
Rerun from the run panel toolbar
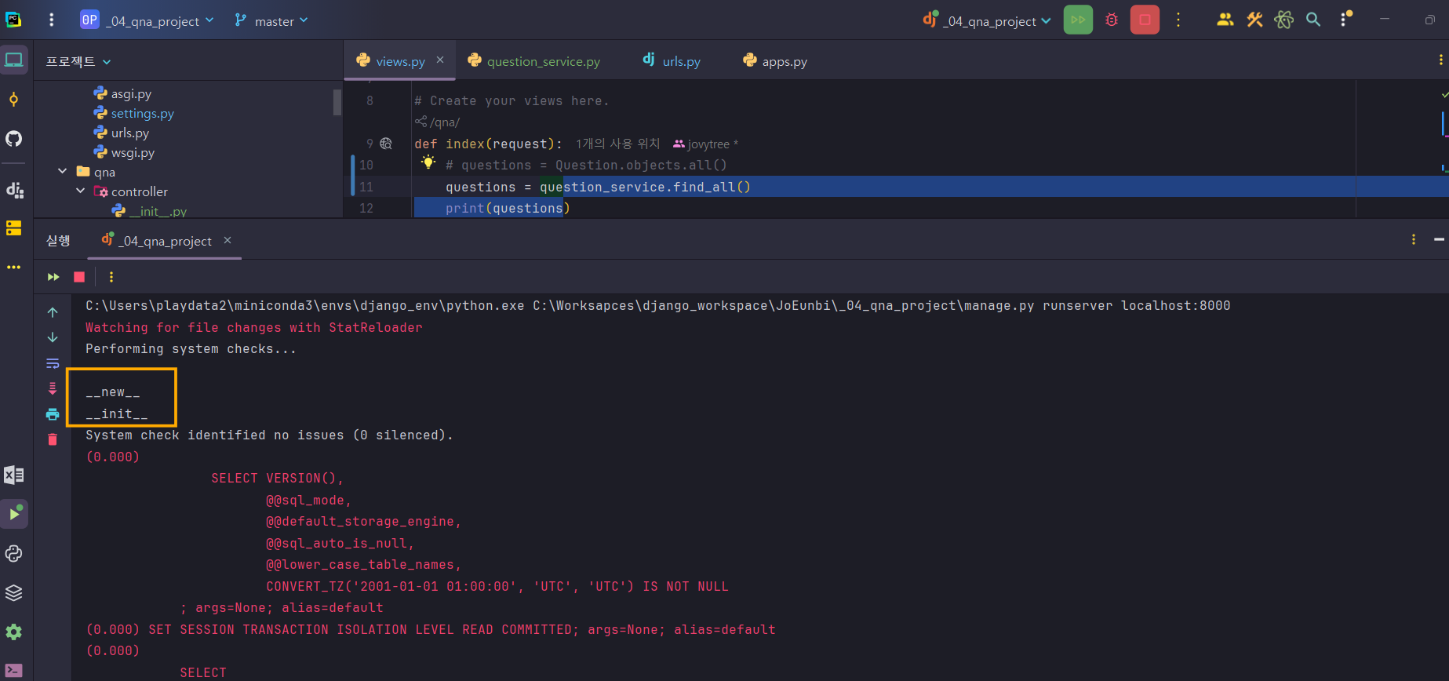pos(53,277)
